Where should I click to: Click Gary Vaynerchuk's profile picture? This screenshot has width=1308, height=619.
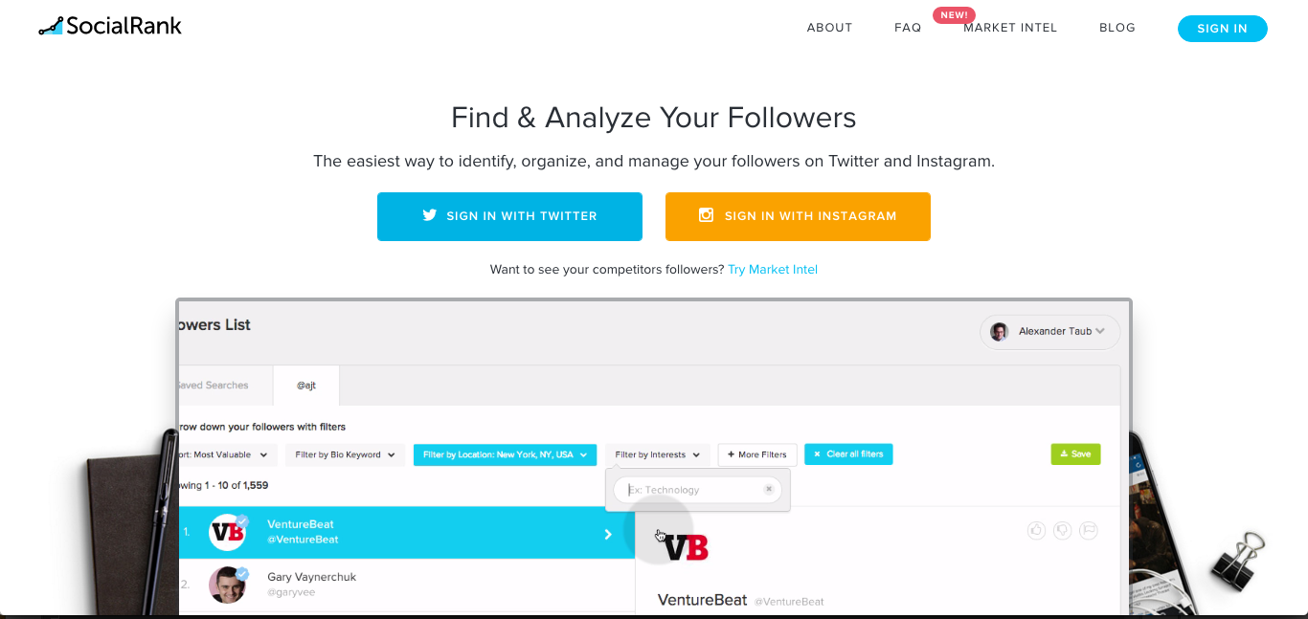[228, 585]
